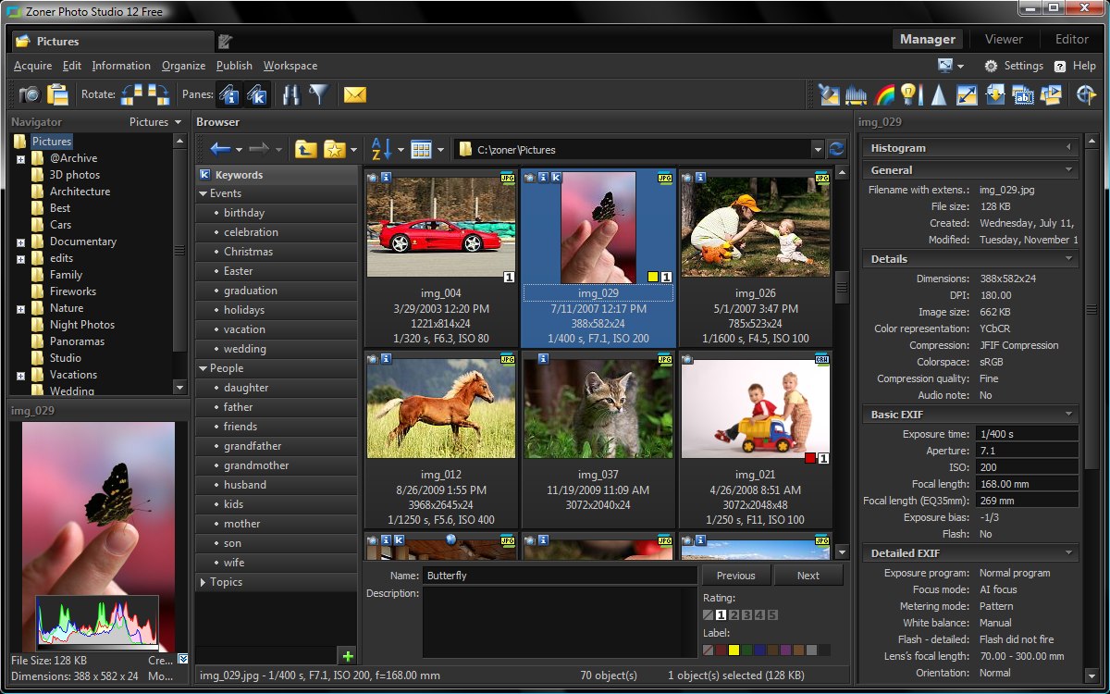Image resolution: width=1110 pixels, height=694 pixels.
Task: Switch to the Editor tab
Action: point(1071,39)
